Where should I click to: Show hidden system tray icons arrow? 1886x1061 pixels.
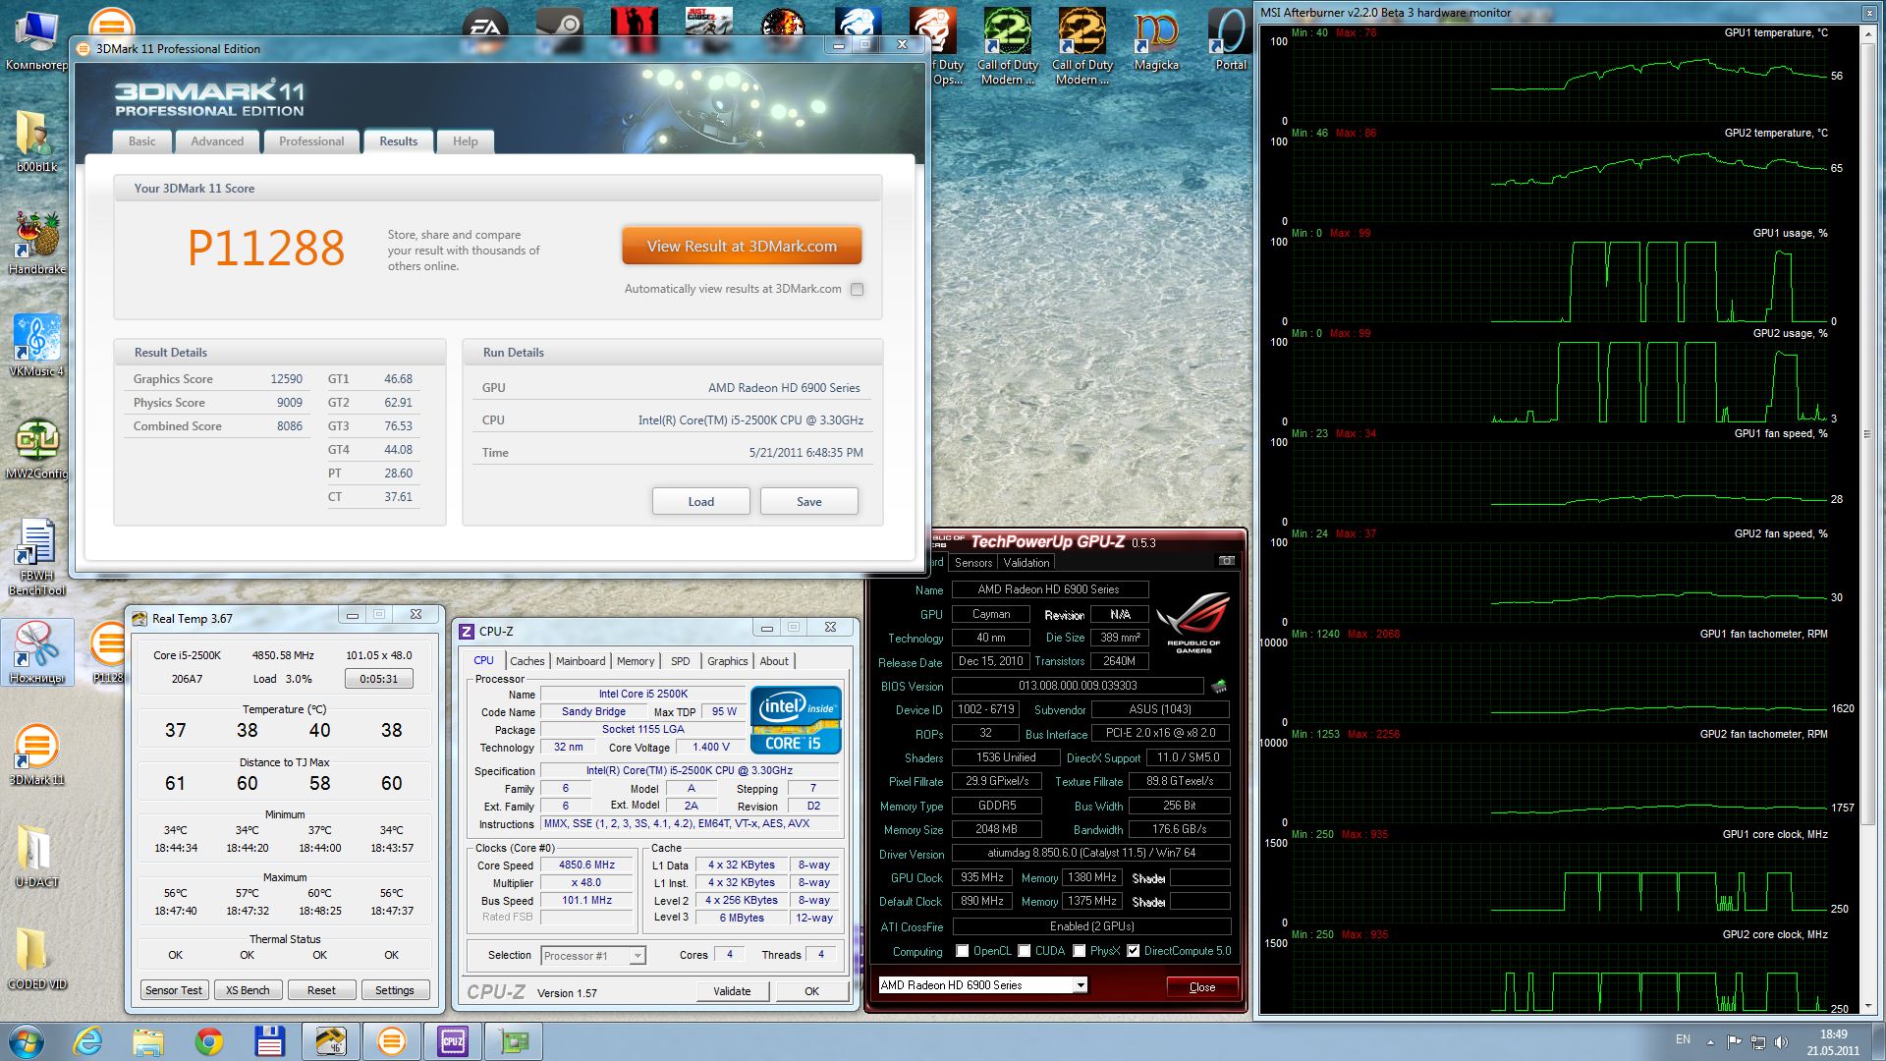coord(1711,1041)
